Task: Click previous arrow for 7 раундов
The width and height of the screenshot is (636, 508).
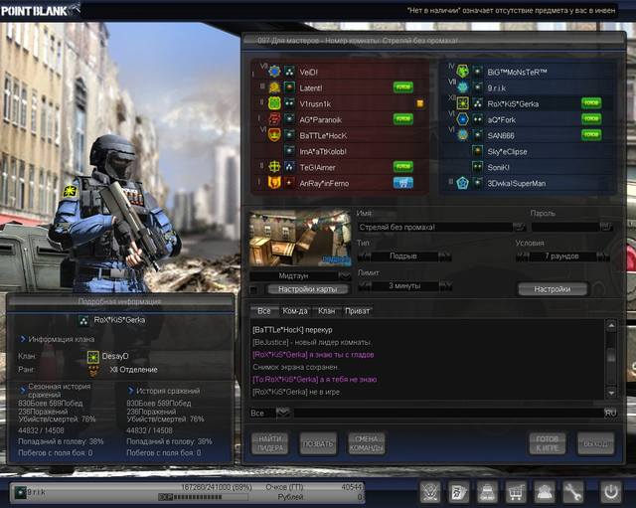Action: click(522, 256)
